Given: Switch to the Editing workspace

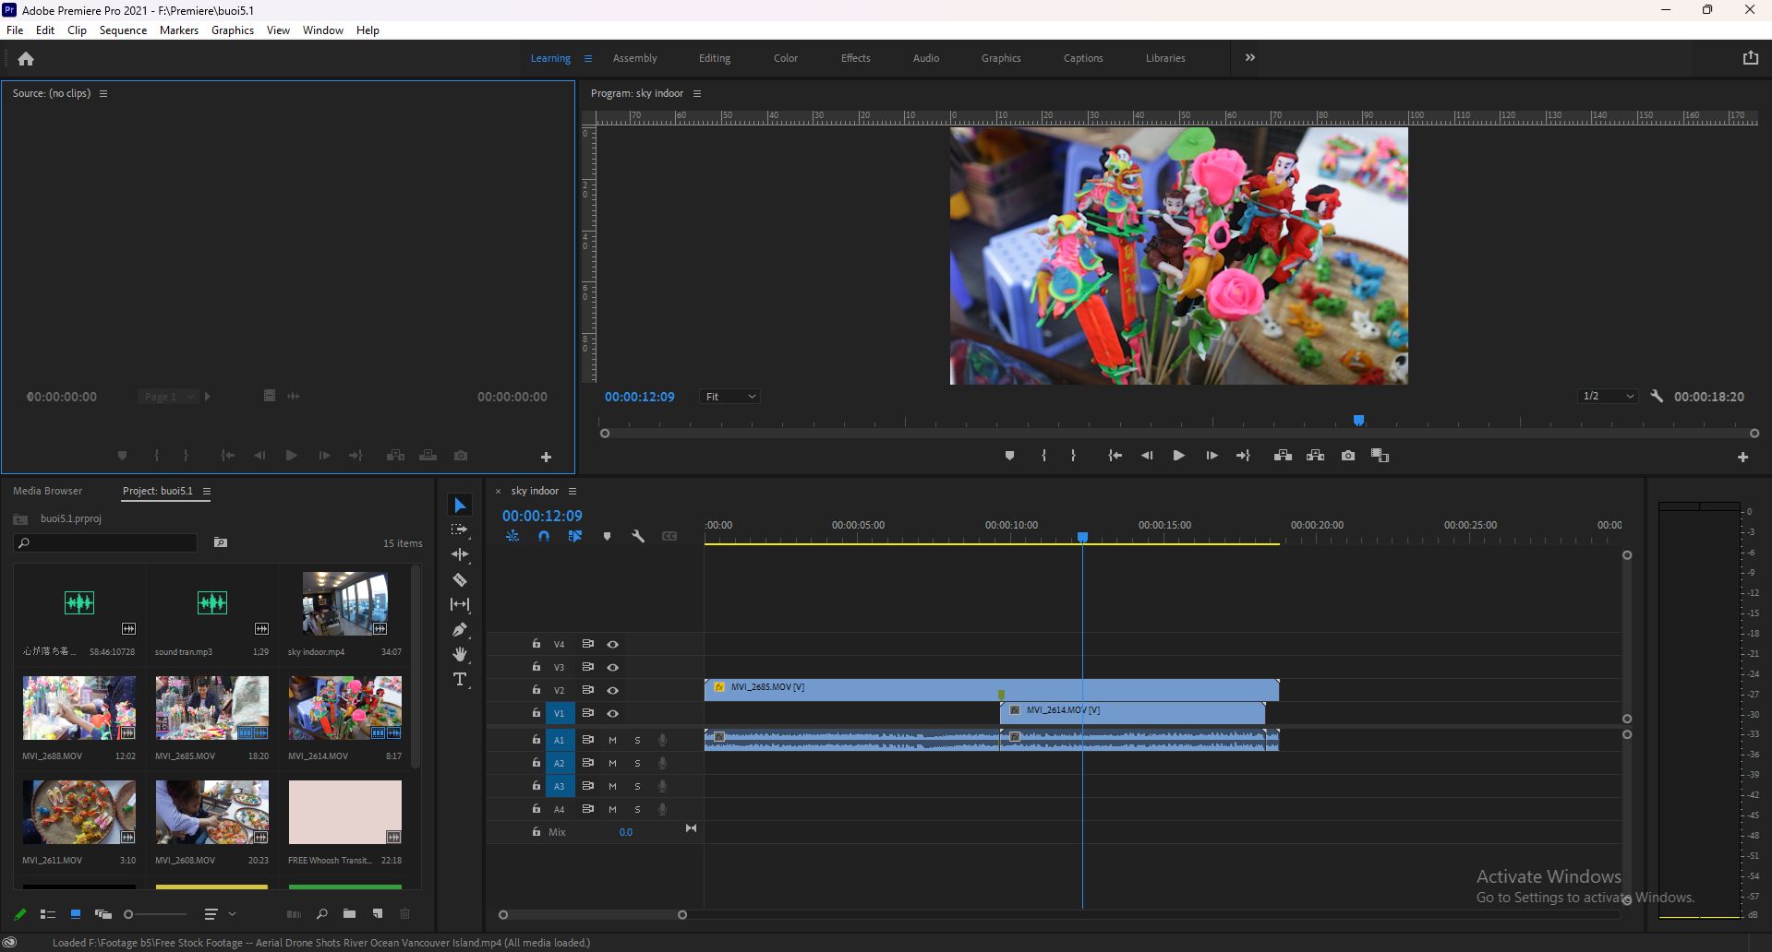Looking at the screenshot, I should pyautogui.click(x=715, y=58).
